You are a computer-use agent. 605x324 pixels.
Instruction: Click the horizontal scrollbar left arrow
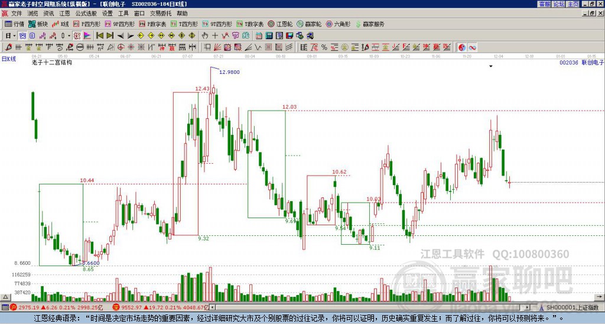click(x=212, y=307)
